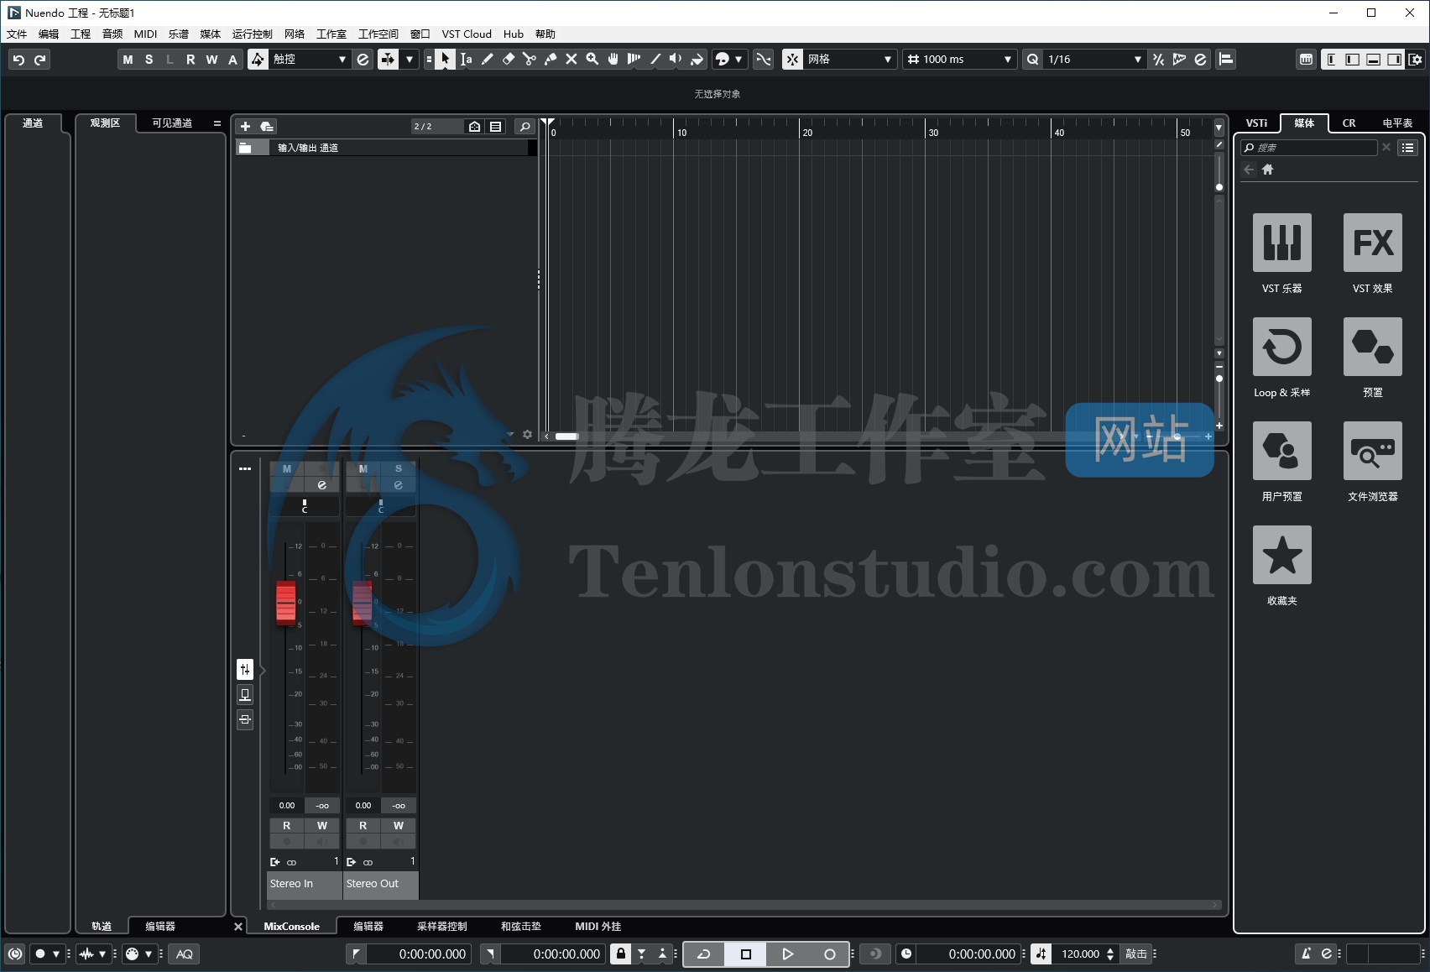Viewport: 1430px width, 972px height.
Task: Expand auto-scroll settings arrow
Action: (x=410, y=60)
